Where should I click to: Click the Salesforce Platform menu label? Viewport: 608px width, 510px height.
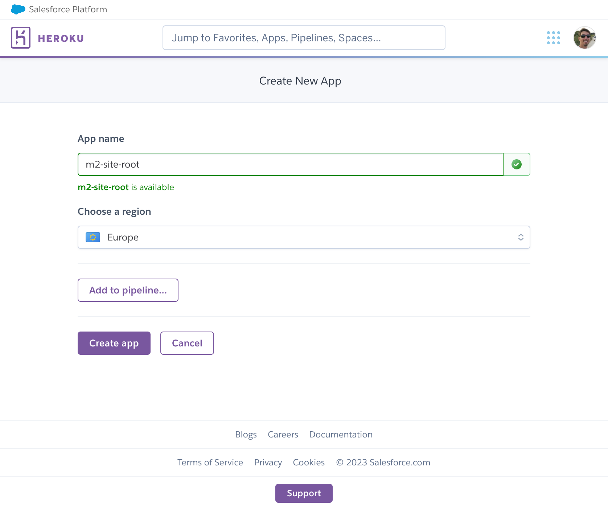tap(69, 9)
